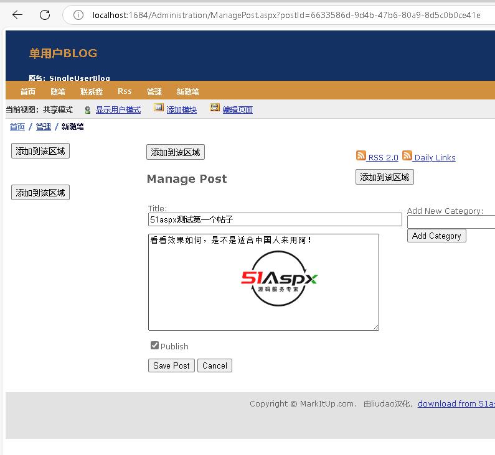Reload the page with the refresh icon
Screen dimensions: 495x455
[45, 14]
